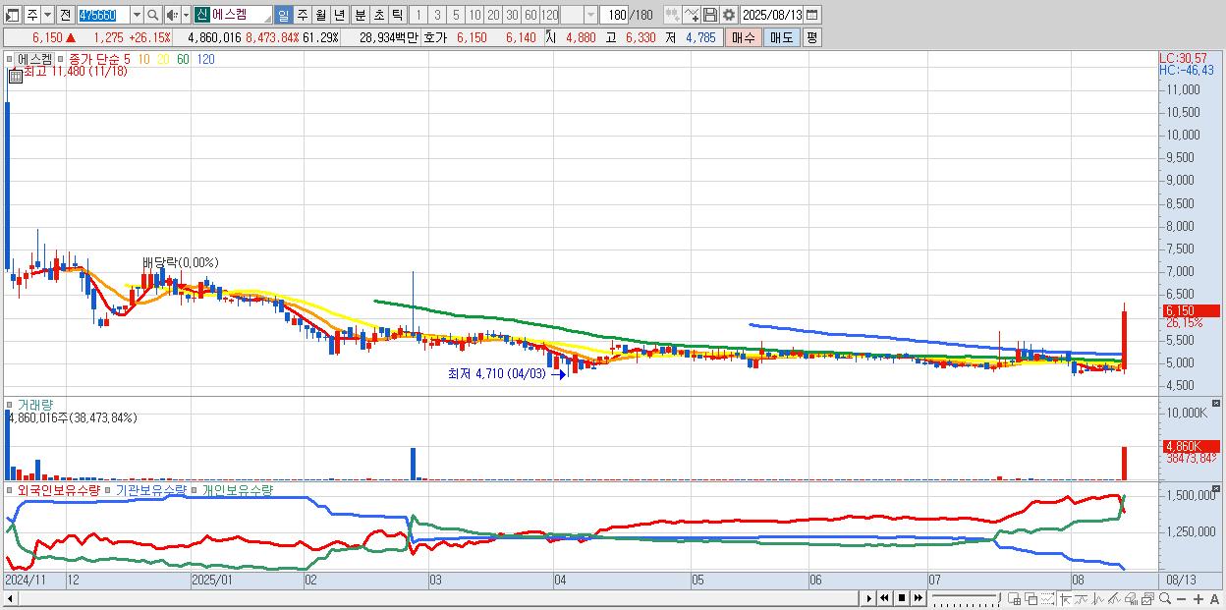The width and height of the screenshot is (1226, 610).
Task: Switch to minute 분 chart period
Action: (x=360, y=15)
